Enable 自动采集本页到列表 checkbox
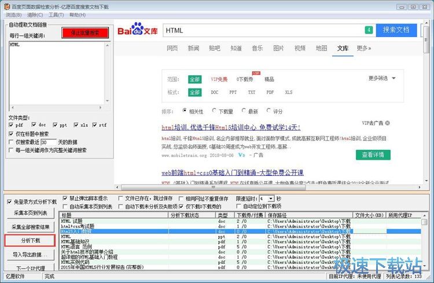 point(65,207)
